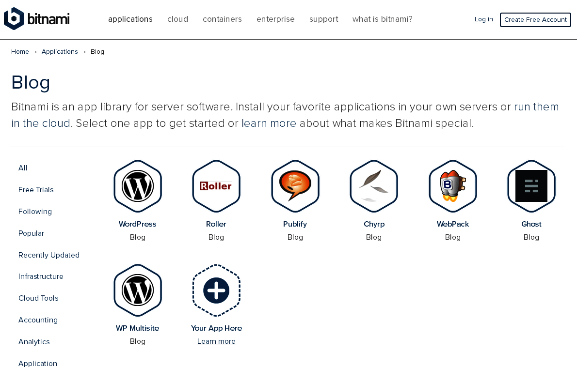
Task: Open the WebPack rocket icon
Action: pos(453,186)
